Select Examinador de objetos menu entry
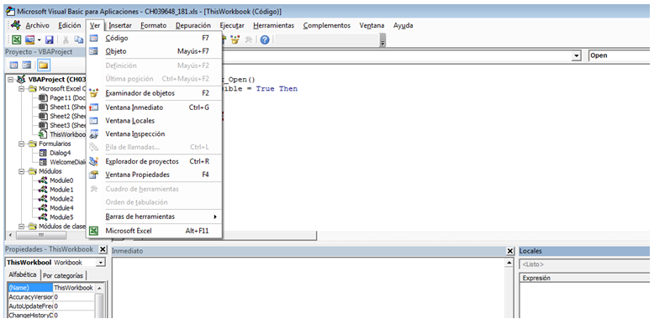This screenshot has height=324, width=654. (x=154, y=93)
